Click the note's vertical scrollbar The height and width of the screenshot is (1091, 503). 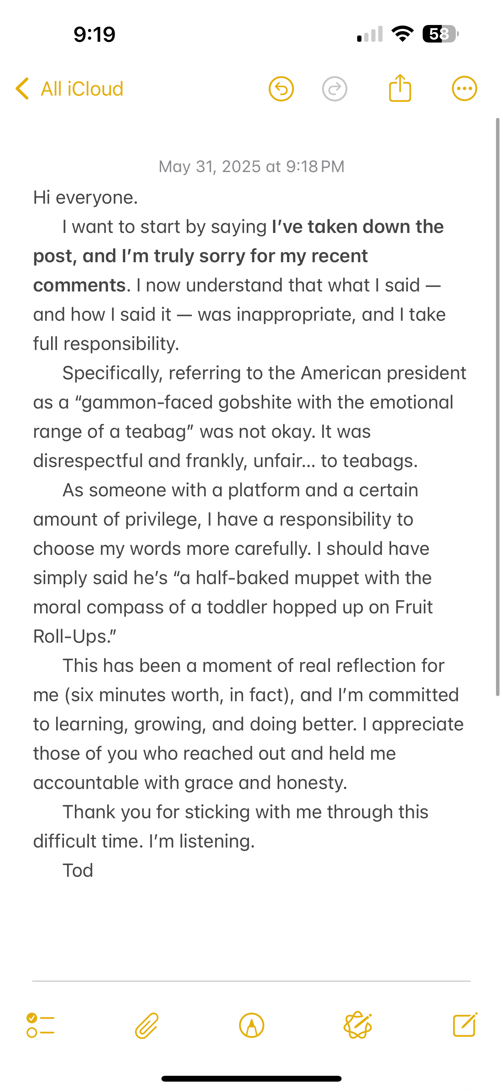[498, 407]
